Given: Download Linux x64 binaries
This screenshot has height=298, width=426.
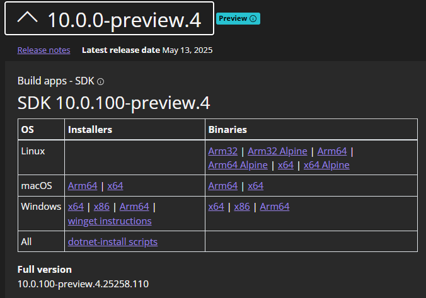Looking at the screenshot, I should click(x=285, y=165).
